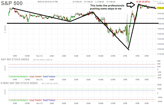Select the Large Traders legend in S&P 500 COT
The image size is (164, 105).
[35, 77]
